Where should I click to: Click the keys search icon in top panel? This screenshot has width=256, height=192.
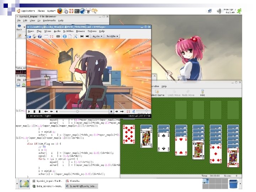pos(94,11)
